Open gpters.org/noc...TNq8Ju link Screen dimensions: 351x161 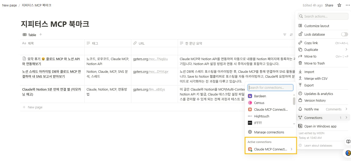coord(150,59)
